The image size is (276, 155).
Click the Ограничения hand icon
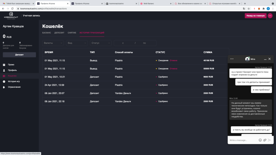[x=4, y=87]
